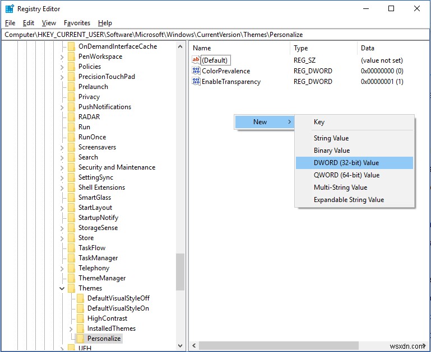Click the ThemeManager folder icon

[x=72, y=278]
